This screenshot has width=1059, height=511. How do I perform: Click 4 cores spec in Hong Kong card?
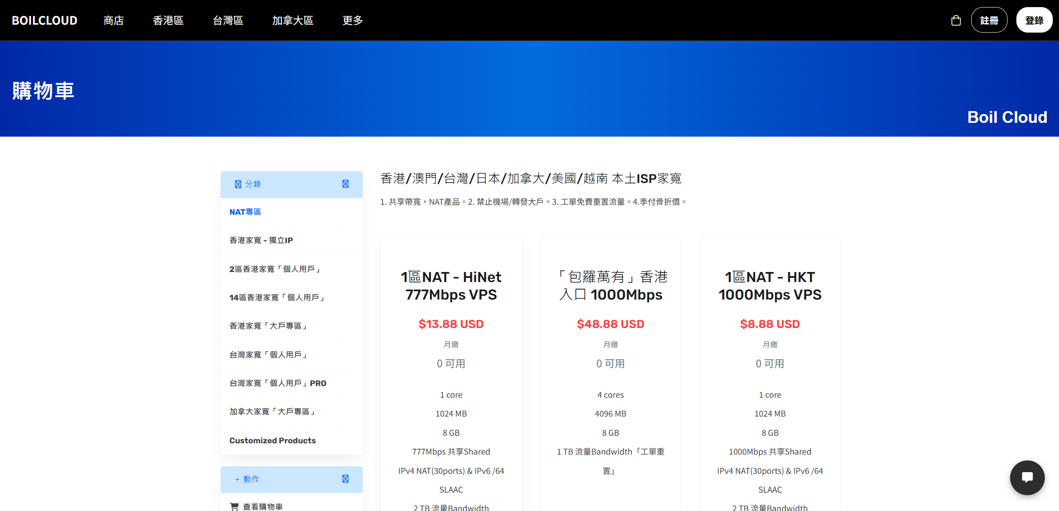[x=611, y=395]
